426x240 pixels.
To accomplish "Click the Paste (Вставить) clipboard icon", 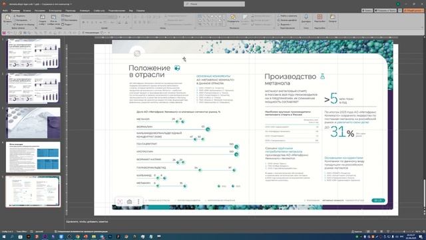I will click(7, 18).
